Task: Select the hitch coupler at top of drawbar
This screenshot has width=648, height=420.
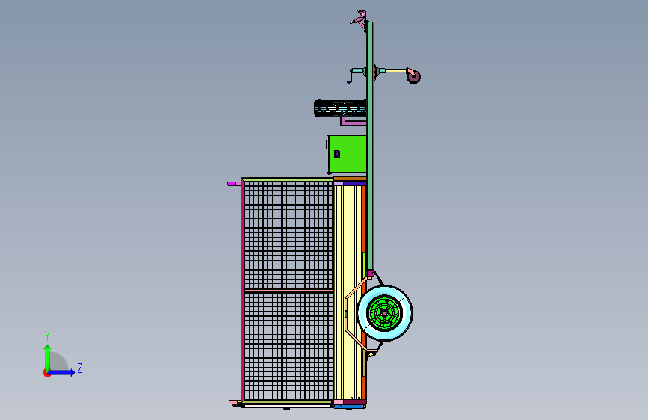Action: point(359,19)
